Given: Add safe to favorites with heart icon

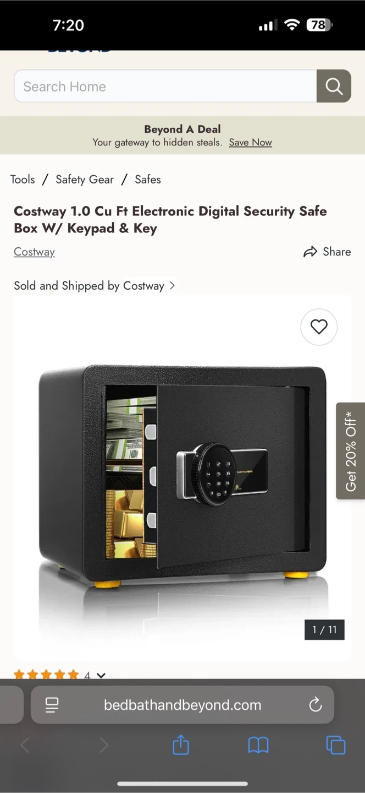Looking at the screenshot, I should pyautogui.click(x=319, y=327).
